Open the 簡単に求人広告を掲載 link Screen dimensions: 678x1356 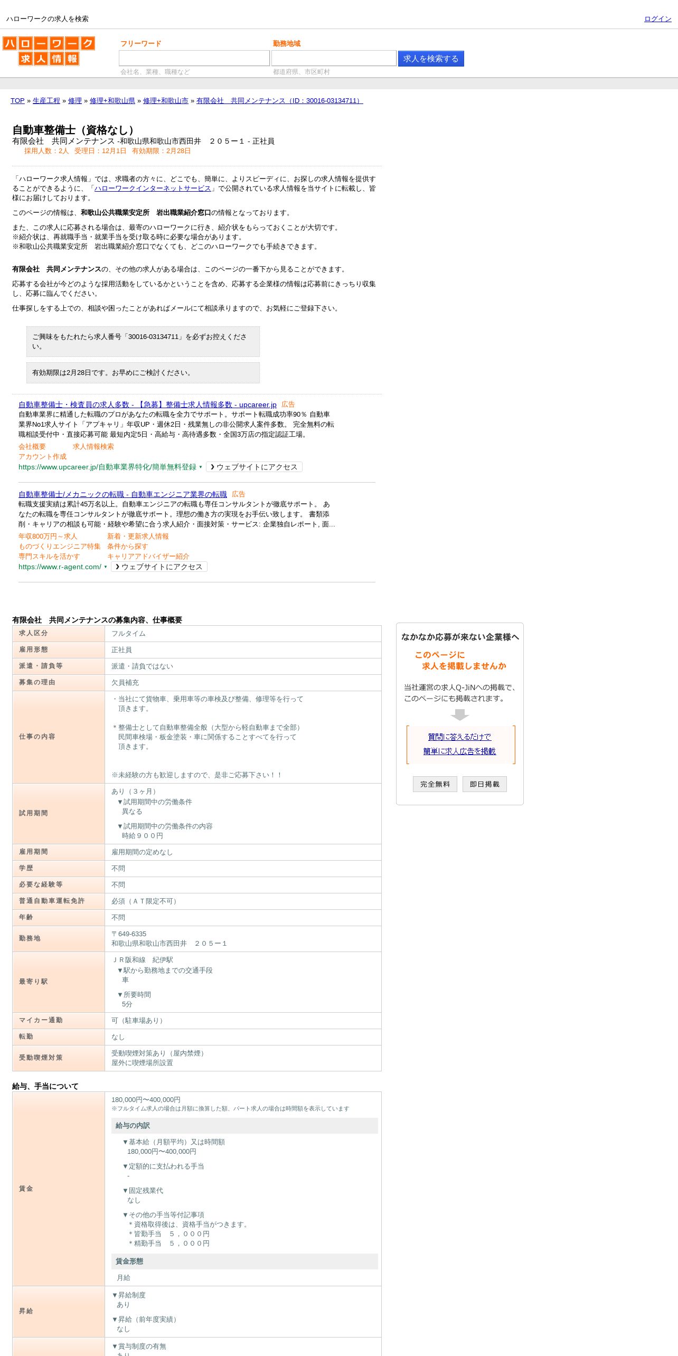[459, 751]
